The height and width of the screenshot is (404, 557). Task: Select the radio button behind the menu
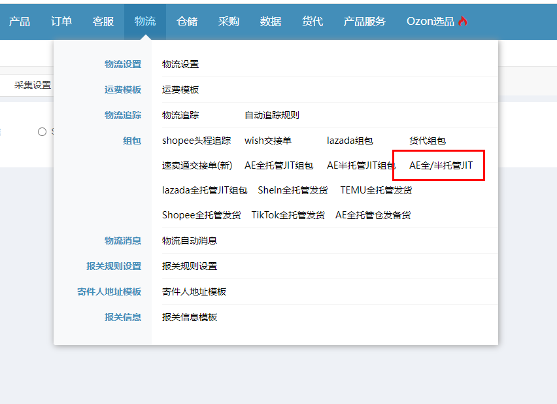click(42, 132)
